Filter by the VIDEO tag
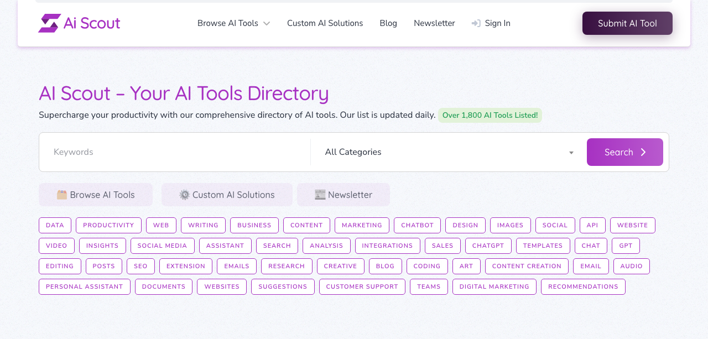 pyautogui.click(x=56, y=246)
